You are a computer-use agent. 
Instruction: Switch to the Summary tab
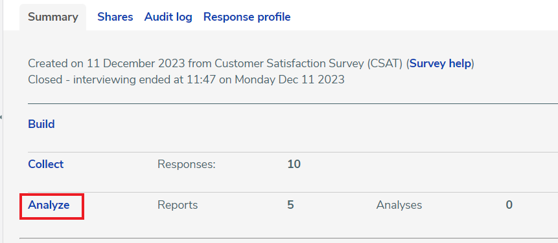(x=53, y=17)
